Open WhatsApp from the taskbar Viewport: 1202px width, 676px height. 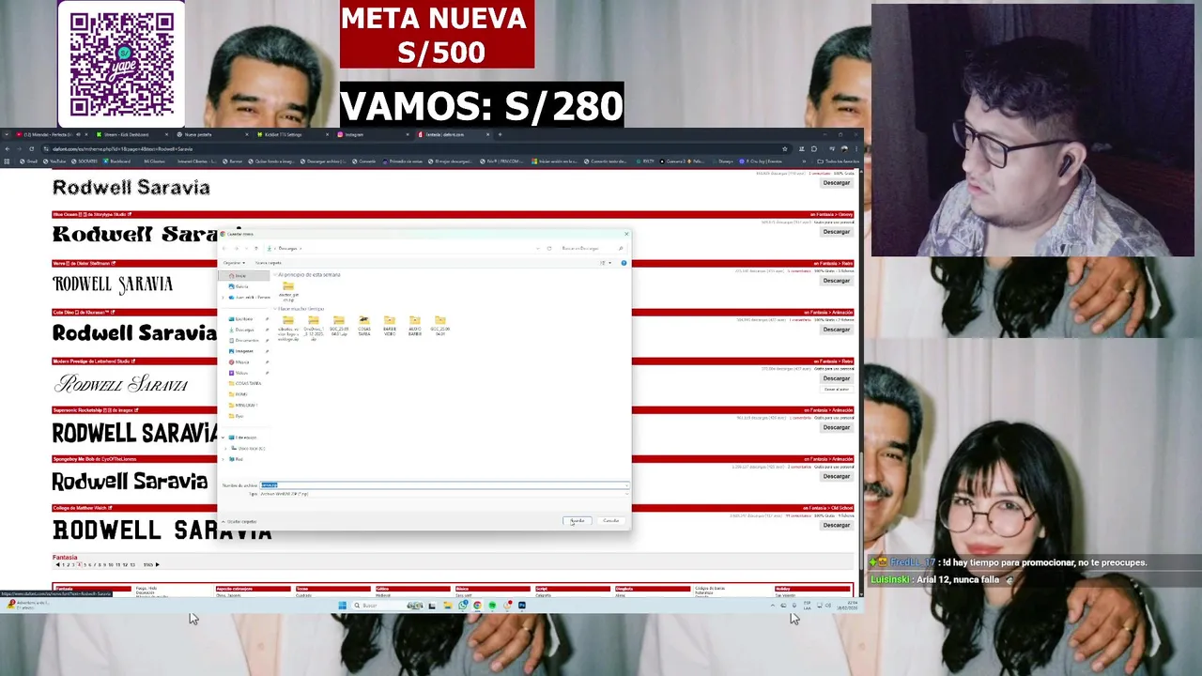point(462,606)
